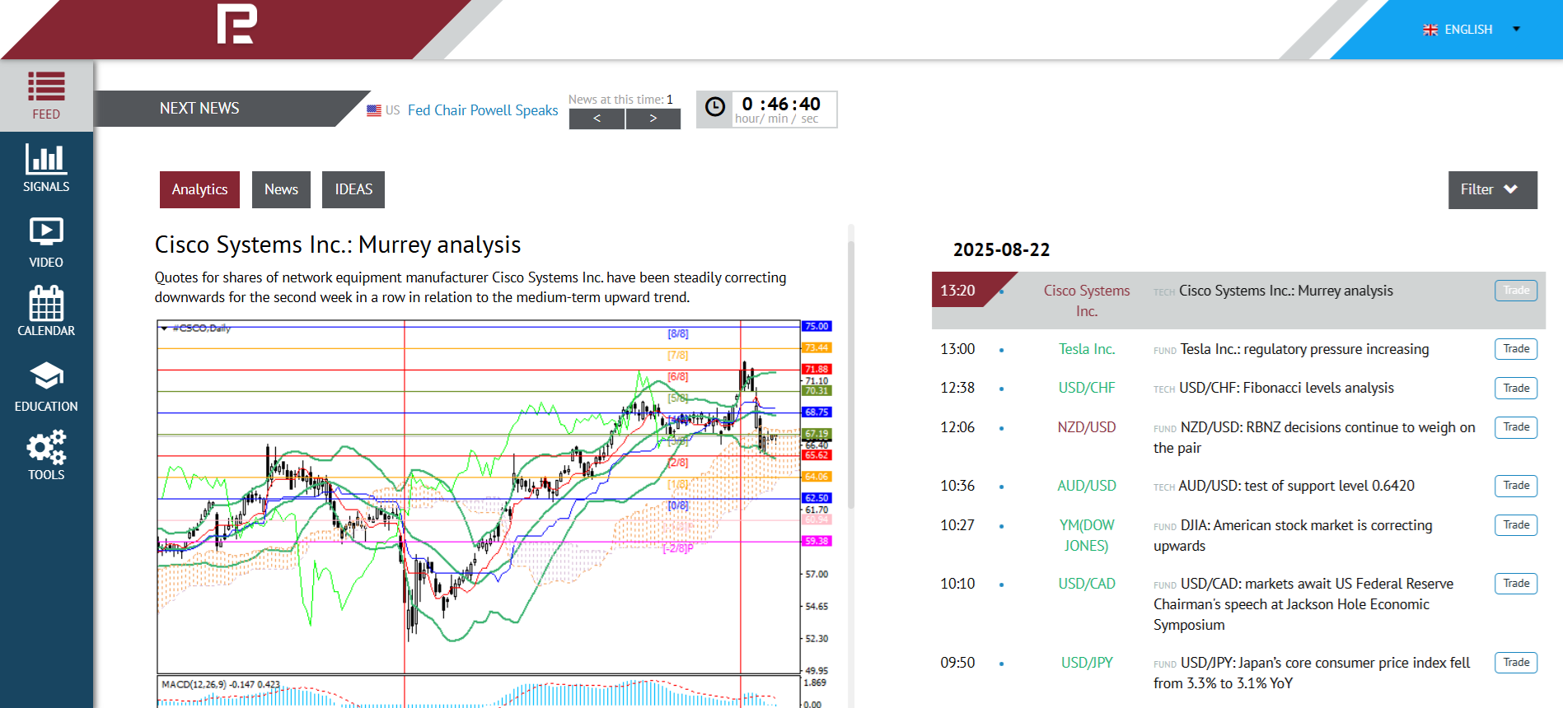The height and width of the screenshot is (708, 1563).
Task: Open USD/CHF instrument link
Action: tap(1087, 388)
